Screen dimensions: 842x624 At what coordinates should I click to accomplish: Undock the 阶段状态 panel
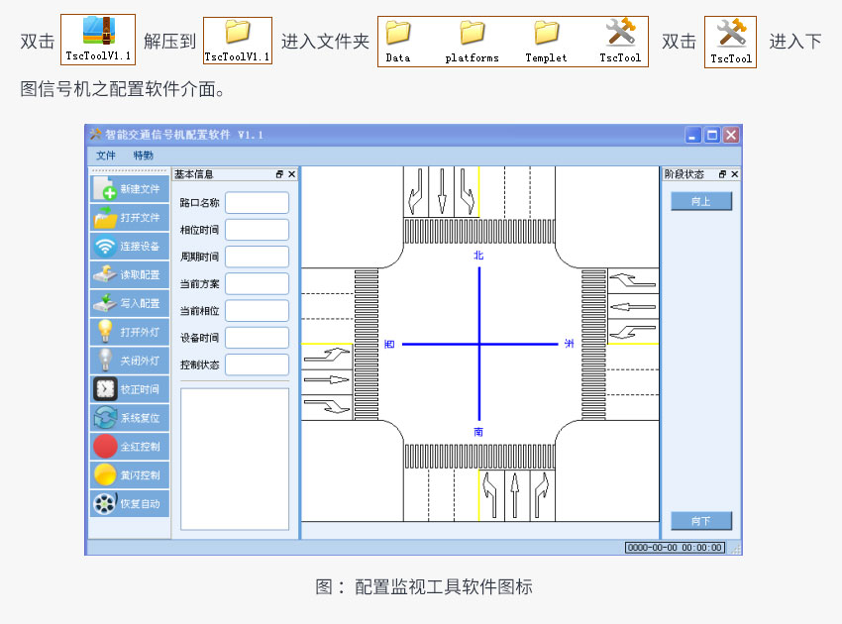722,174
